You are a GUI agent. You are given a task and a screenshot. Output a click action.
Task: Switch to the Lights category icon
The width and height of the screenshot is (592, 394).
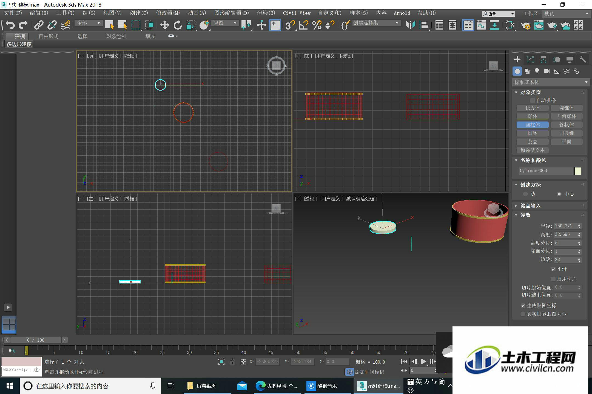pyautogui.click(x=537, y=71)
